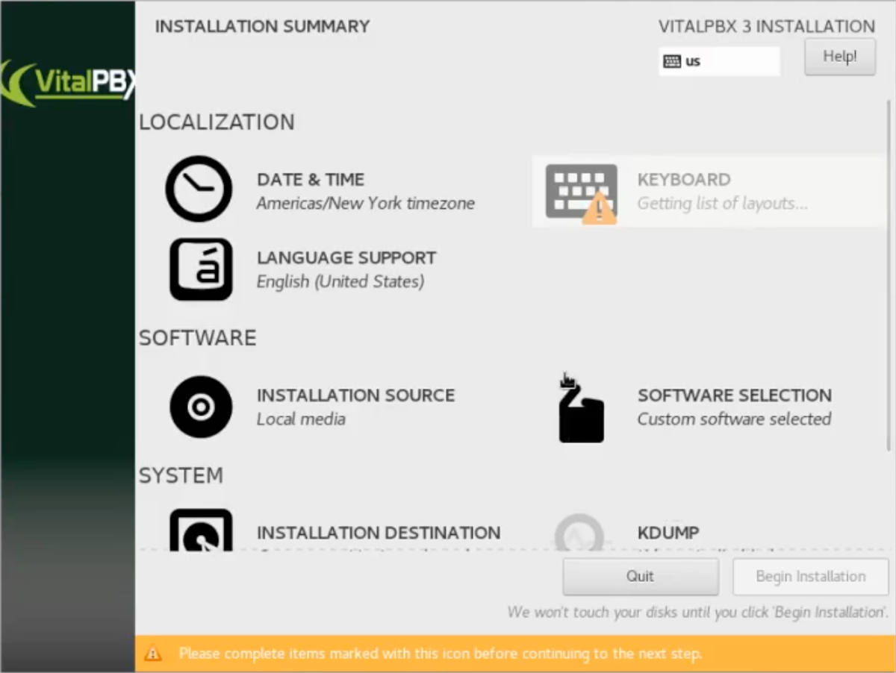Click the SYSTEM section heading

[x=181, y=476]
